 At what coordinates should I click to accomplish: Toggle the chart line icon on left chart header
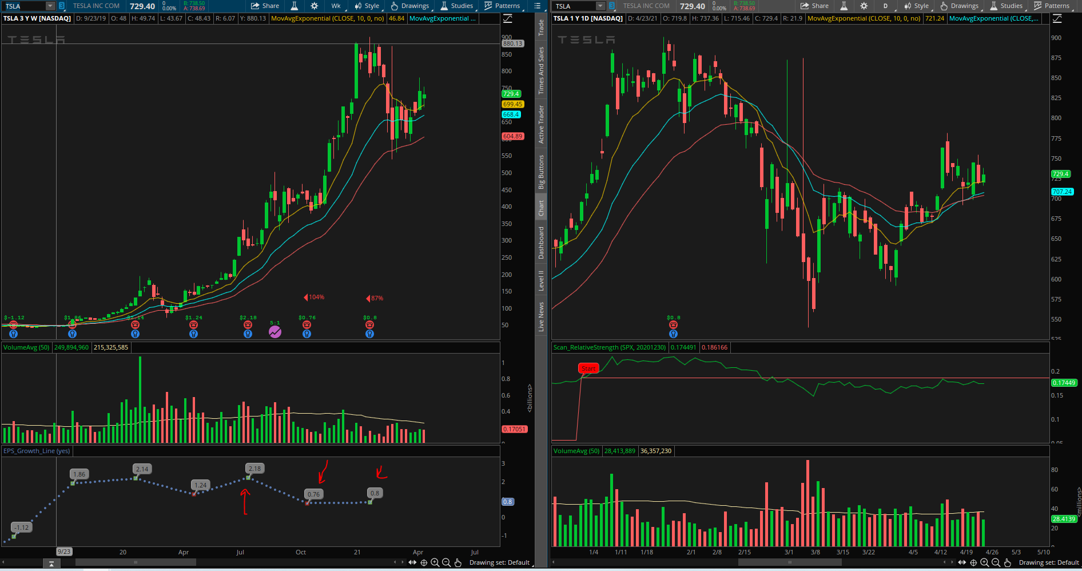click(507, 19)
